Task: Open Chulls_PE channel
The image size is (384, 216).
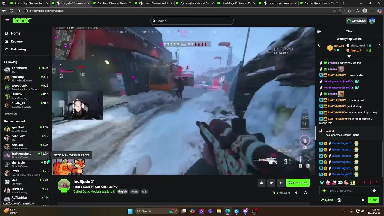Action: [x=26, y=105]
